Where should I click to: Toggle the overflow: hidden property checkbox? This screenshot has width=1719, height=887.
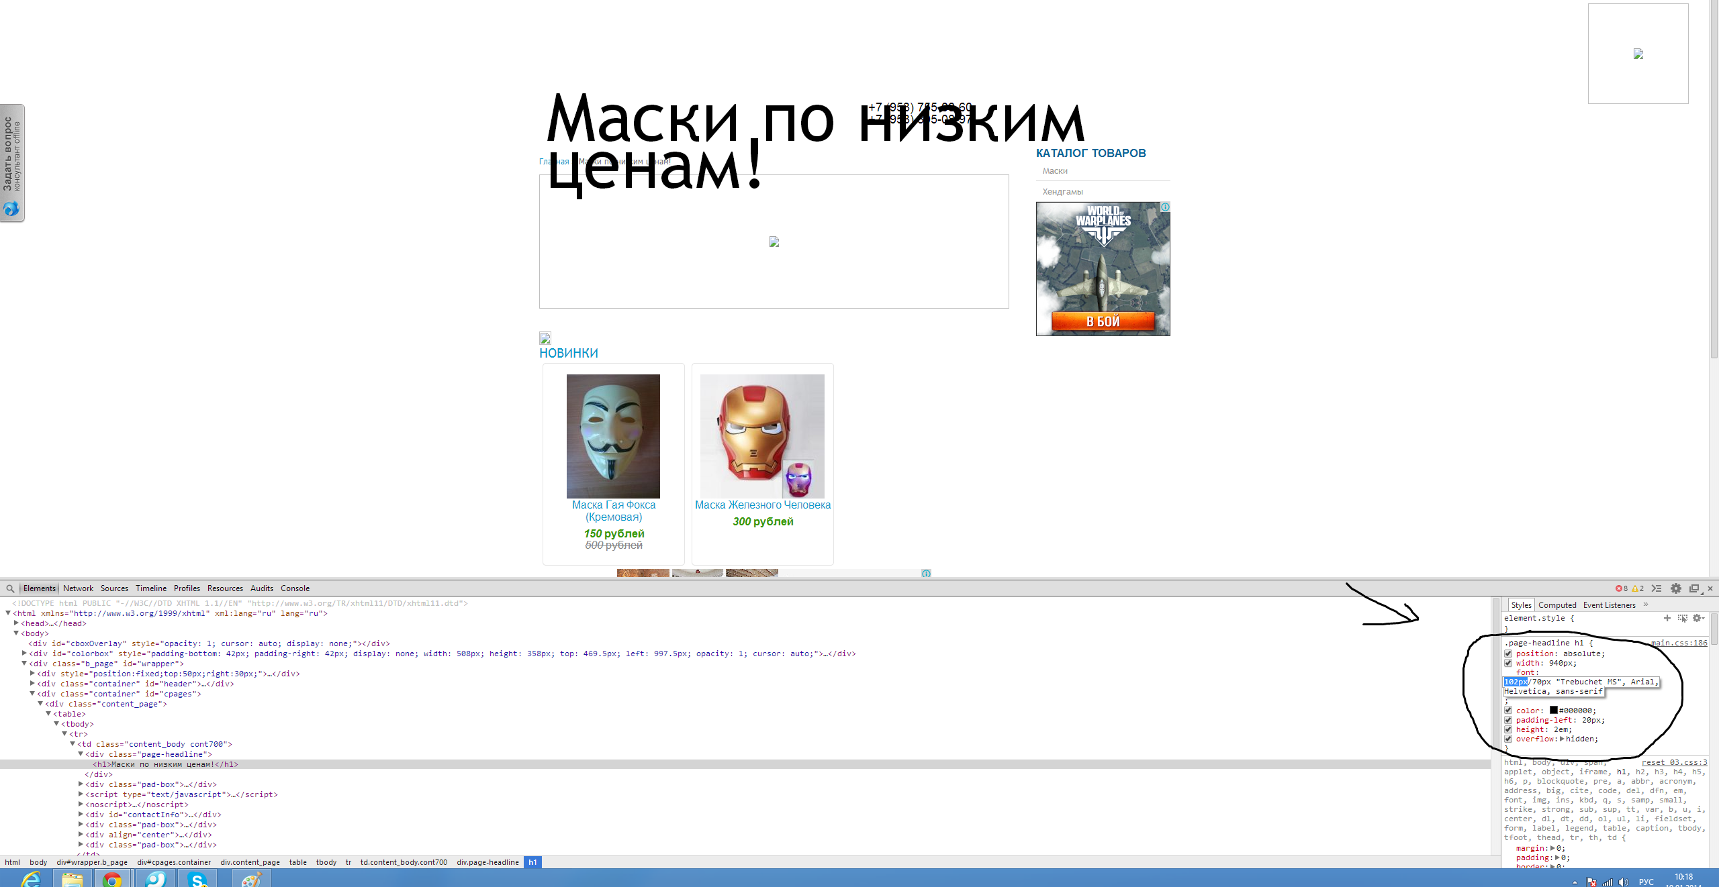coord(1508,739)
